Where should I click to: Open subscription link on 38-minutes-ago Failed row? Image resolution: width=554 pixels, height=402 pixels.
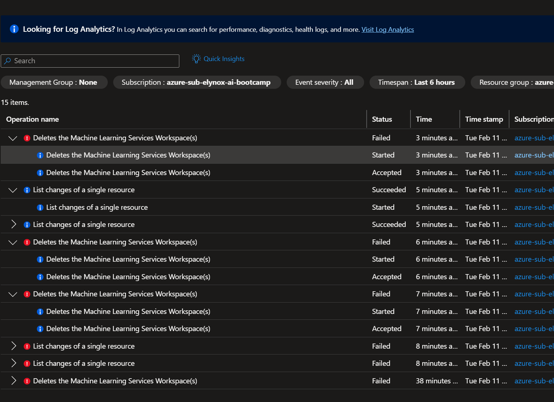(534, 381)
